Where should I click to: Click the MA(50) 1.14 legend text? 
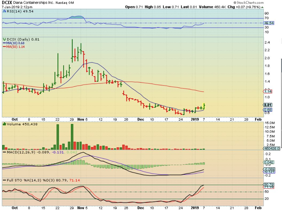[x=15, y=47]
